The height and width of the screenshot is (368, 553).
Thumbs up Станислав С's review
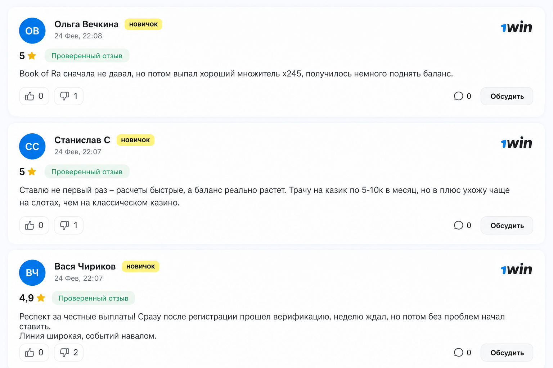point(34,225)
